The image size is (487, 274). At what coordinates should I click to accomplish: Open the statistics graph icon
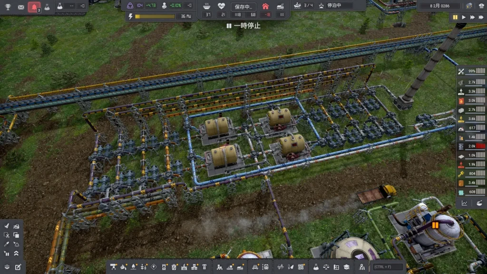click(x=464, y=203)
